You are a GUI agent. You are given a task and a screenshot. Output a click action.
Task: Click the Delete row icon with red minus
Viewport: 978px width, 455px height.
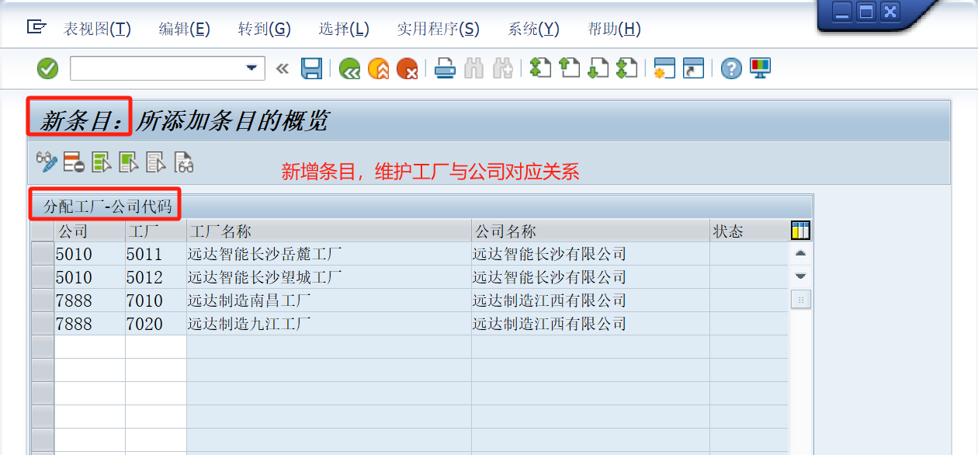tap(74, 162)
